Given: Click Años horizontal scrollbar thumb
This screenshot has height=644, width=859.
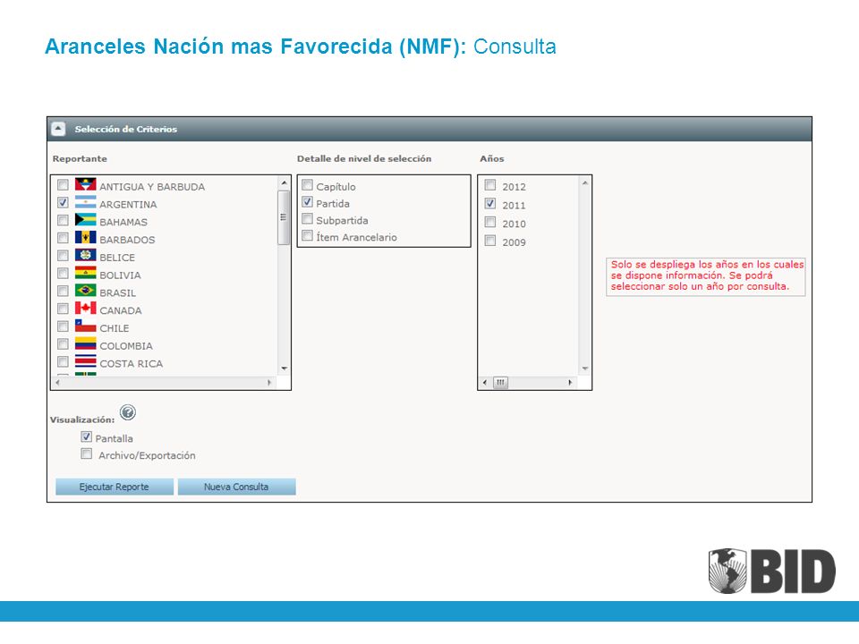Looking at the screenshot, I should [500, 382].
